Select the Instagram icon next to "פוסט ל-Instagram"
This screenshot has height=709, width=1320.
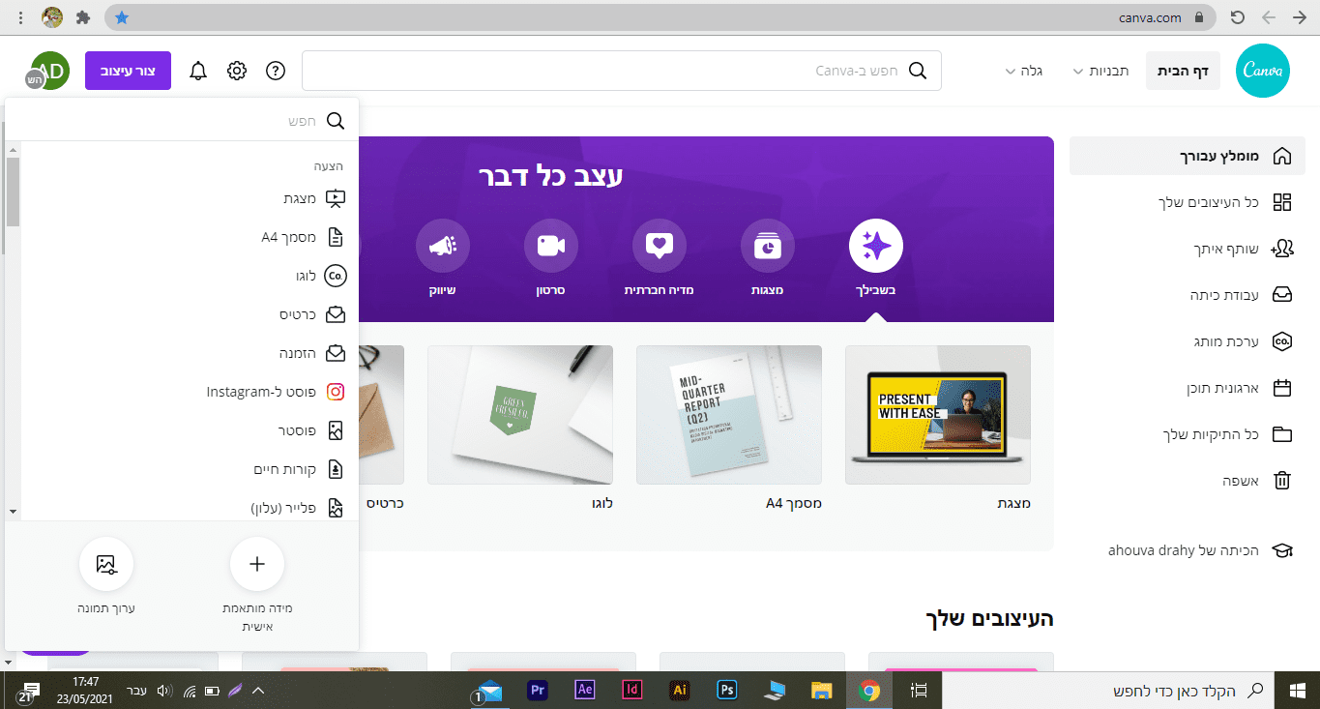pos(337,392)
